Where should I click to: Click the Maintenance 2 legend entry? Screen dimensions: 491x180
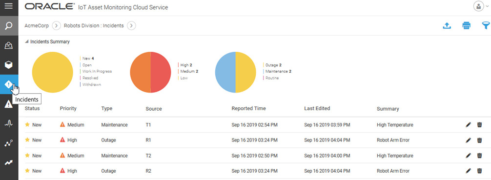(x=277, y=71)
